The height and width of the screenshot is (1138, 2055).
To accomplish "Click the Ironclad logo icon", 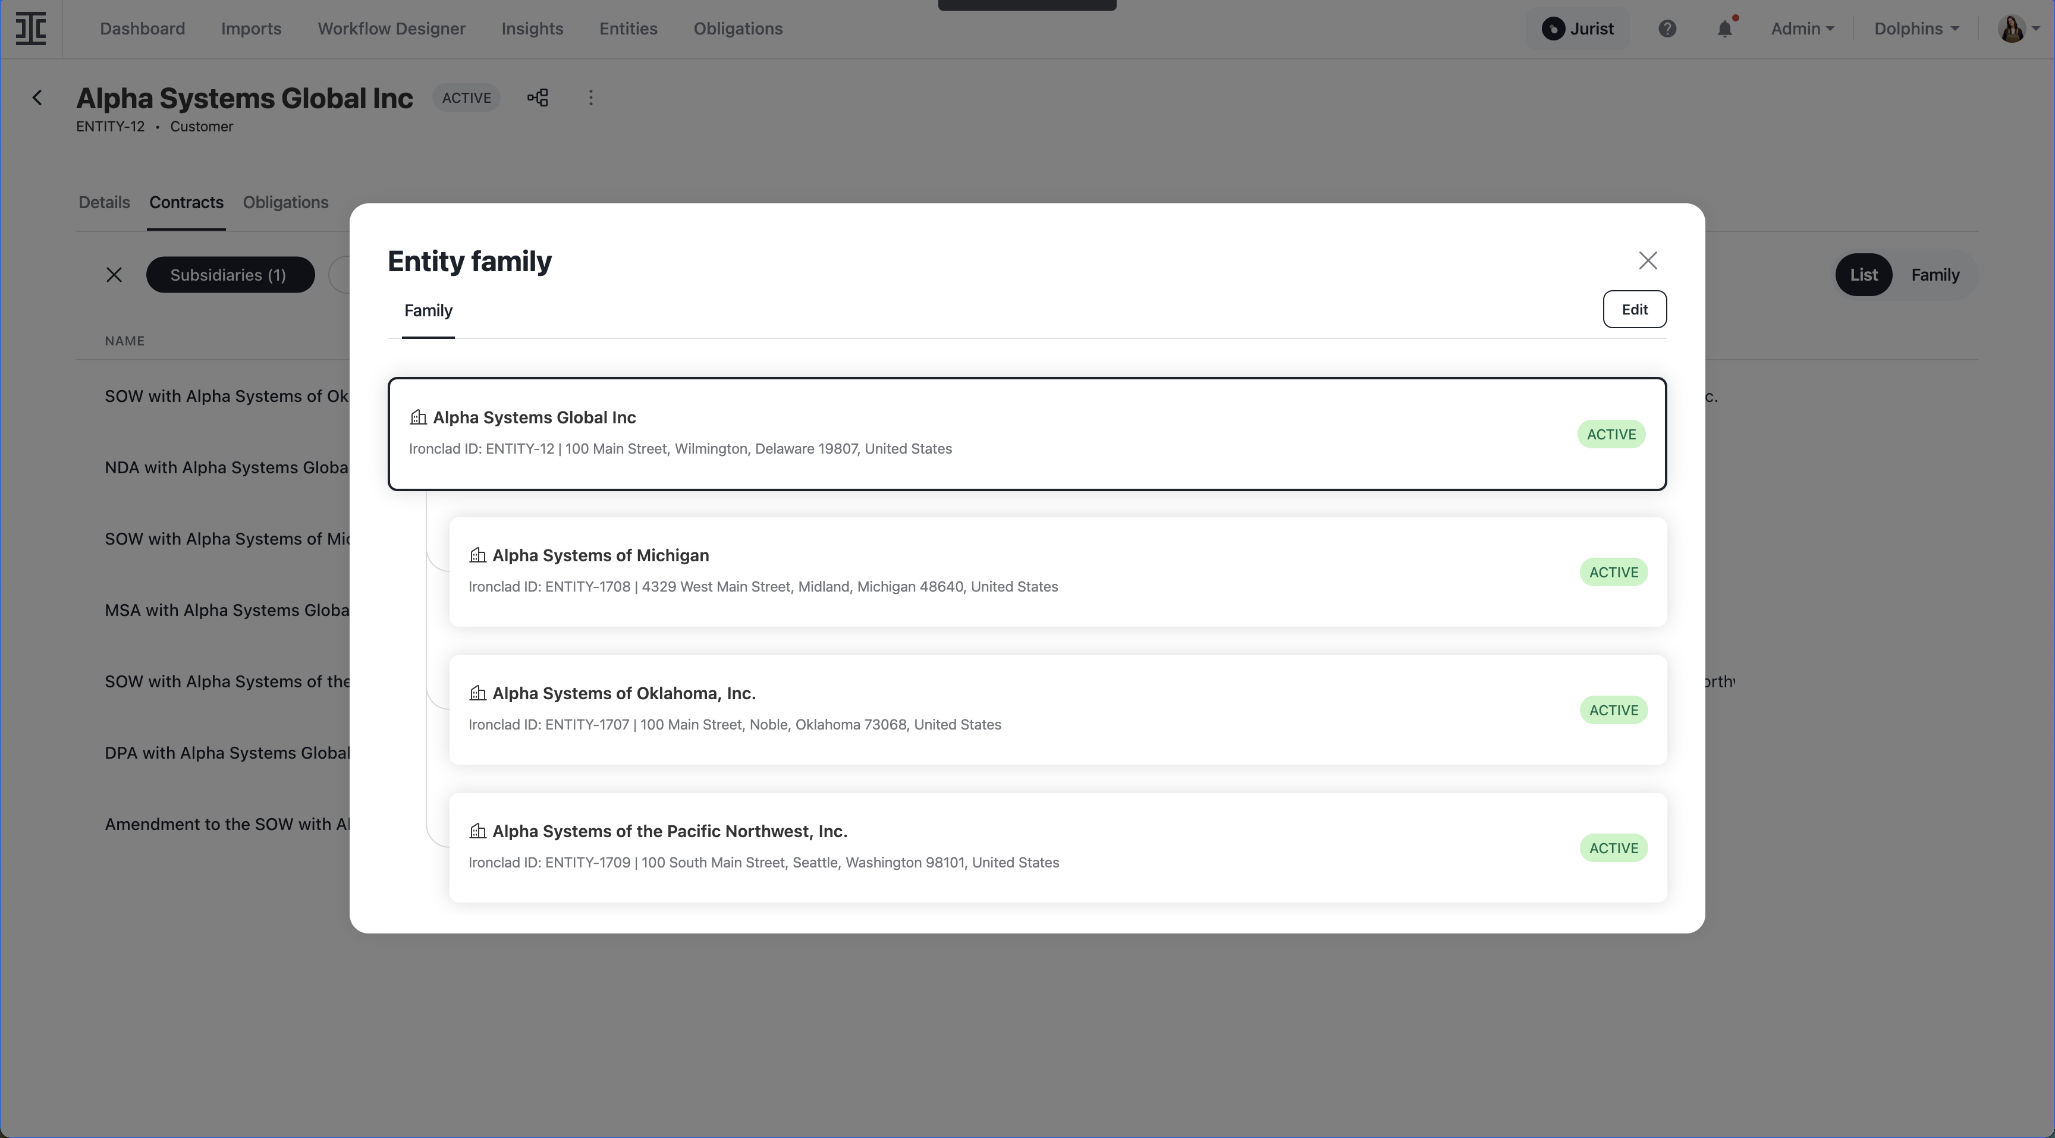I will [31, 29].
